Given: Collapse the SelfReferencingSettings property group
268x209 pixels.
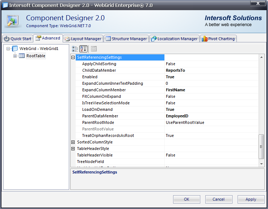Looking at the screenshot, I should [73, 58].
